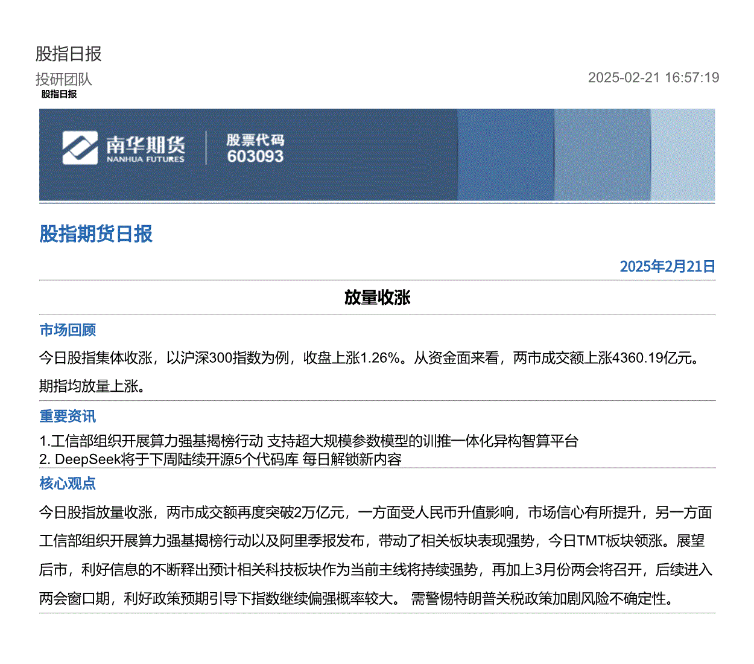
Task: Click news item 2 about DeepSeek
Action: 221,459
